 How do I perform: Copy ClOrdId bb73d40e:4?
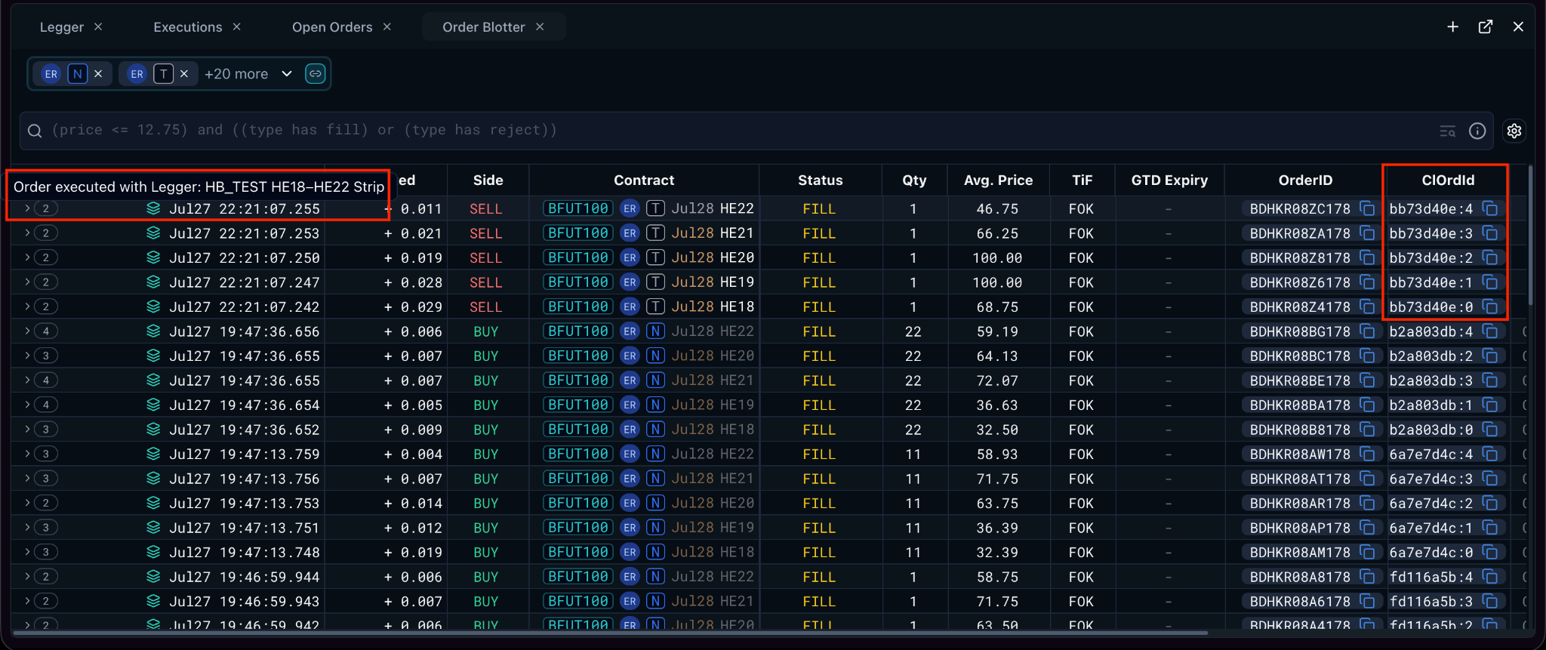pos(1489,208)
